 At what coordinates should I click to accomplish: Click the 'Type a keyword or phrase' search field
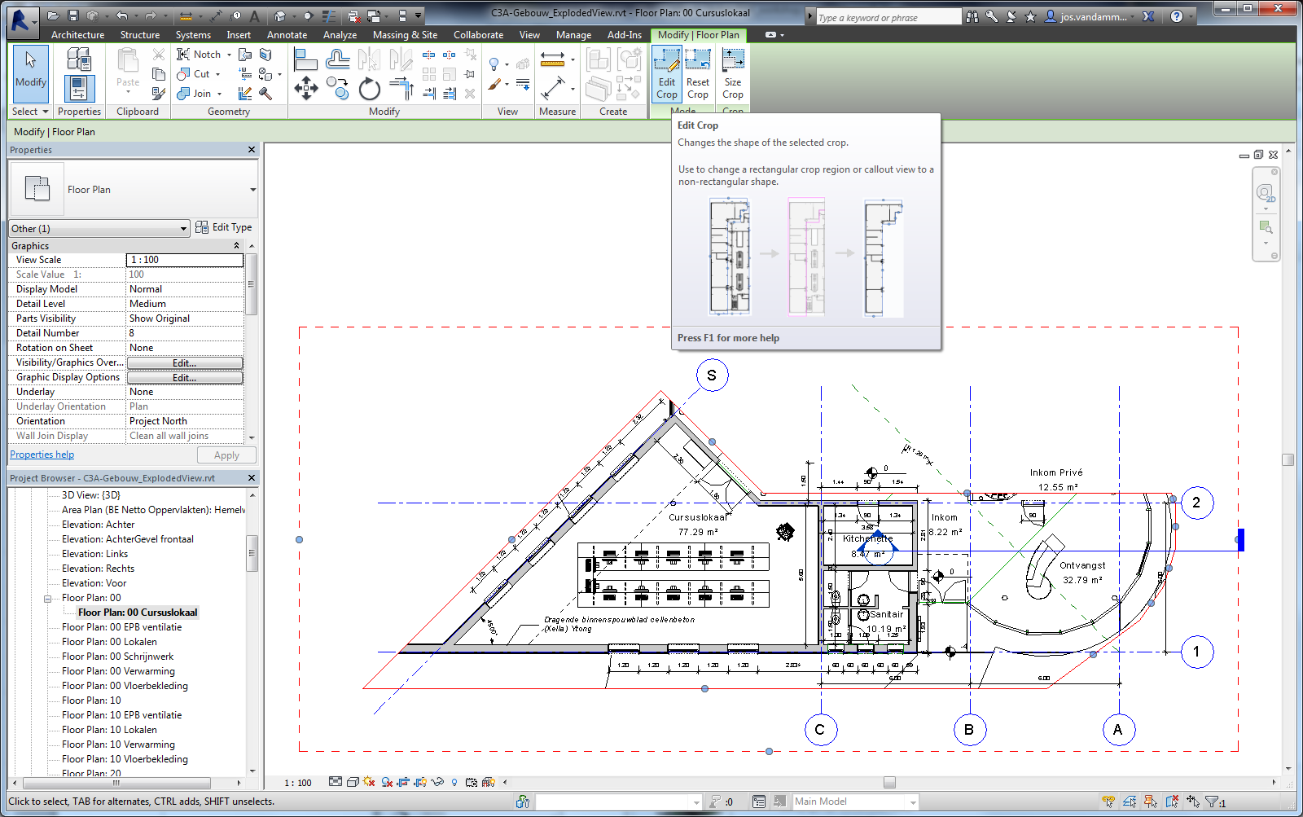coord(888,17)
